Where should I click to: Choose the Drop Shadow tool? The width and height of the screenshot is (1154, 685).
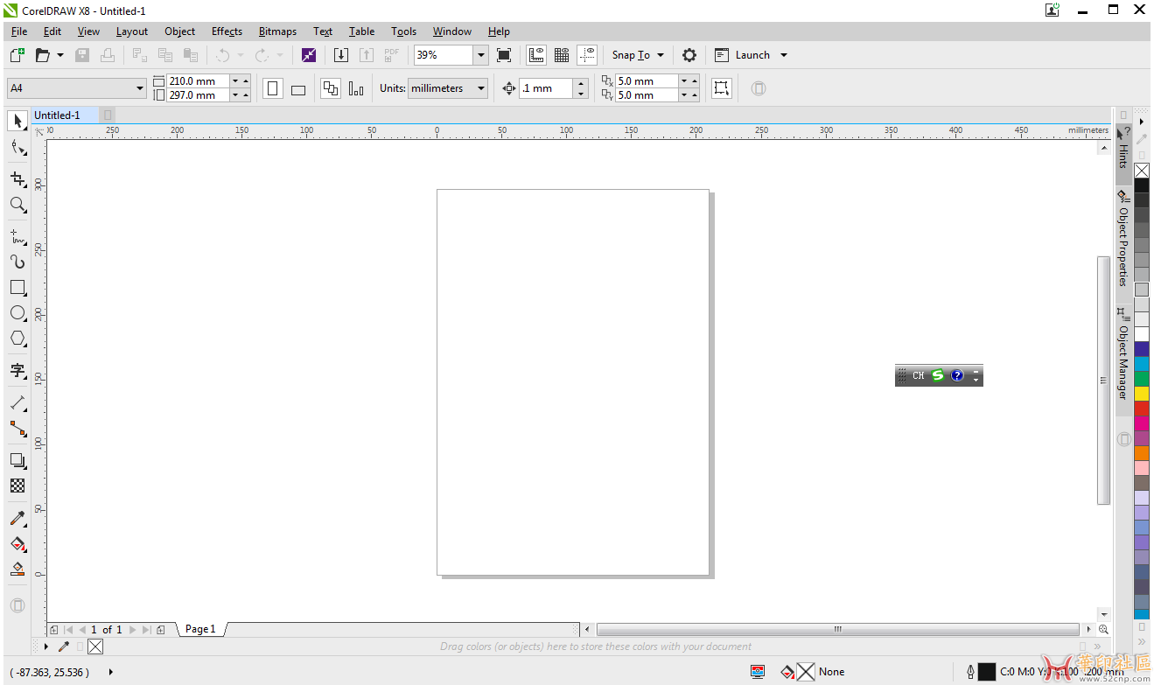click(17, 460)
